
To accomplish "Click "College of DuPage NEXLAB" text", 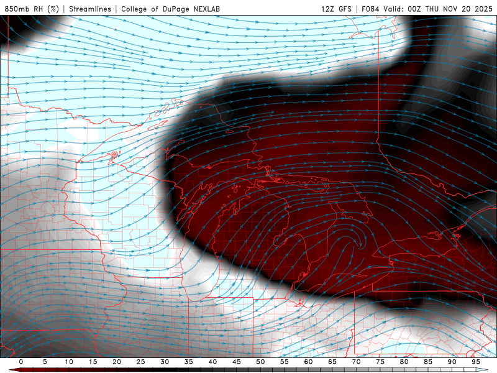I will [x=170, y=9].
